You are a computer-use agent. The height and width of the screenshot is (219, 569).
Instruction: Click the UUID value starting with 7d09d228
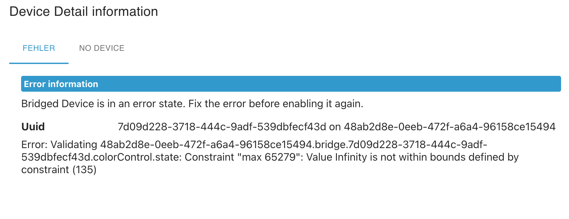click(222, 127)
